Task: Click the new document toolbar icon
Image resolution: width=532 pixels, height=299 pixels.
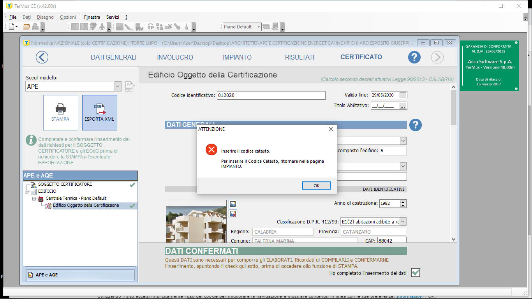Action: click(12, 27)
